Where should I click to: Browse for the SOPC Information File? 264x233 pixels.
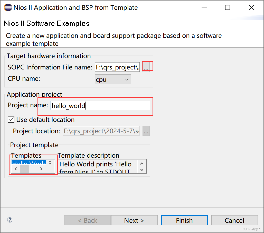point(146,67)
